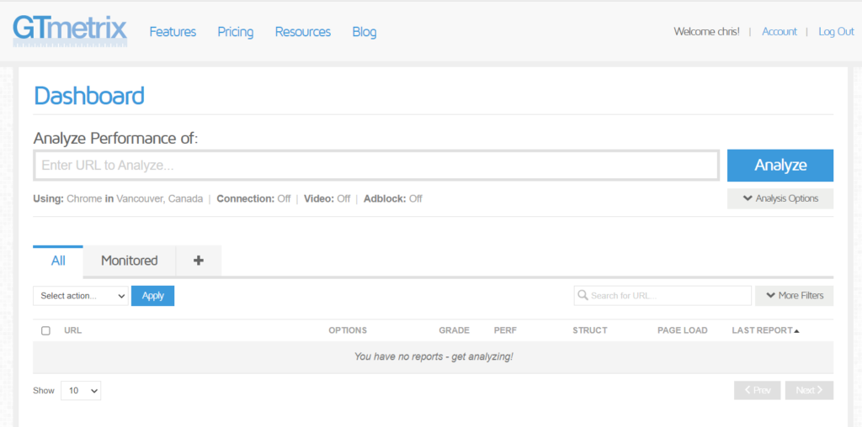The width and height of the screenshot is (862, 427).
Task: Focus the Enter URL to Analyze field
Action: pos(376,166)
